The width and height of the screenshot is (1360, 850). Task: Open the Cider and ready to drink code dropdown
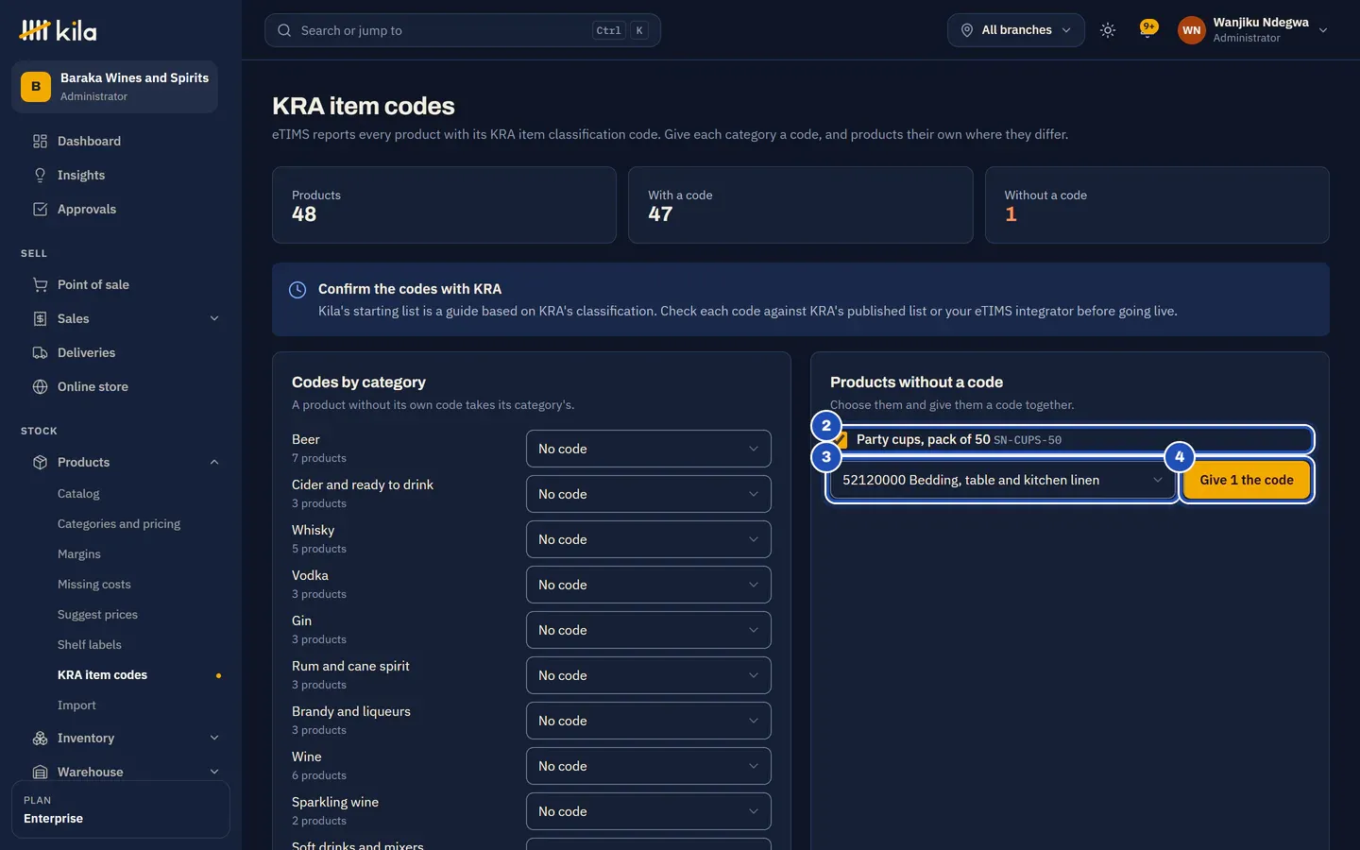649,494
